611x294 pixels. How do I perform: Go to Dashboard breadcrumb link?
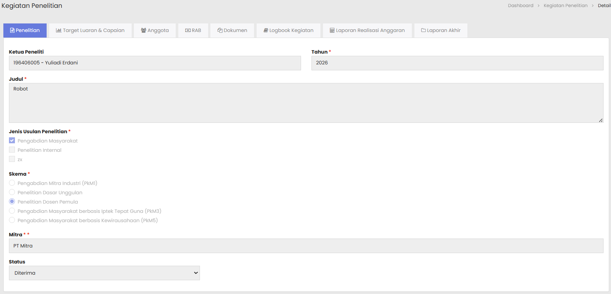(x=520, y=6)
